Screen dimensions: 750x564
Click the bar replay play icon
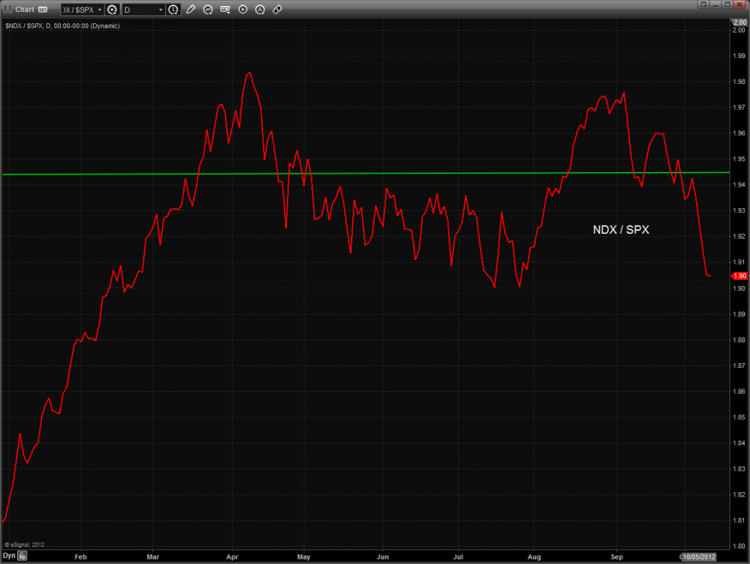click(242, 9)
